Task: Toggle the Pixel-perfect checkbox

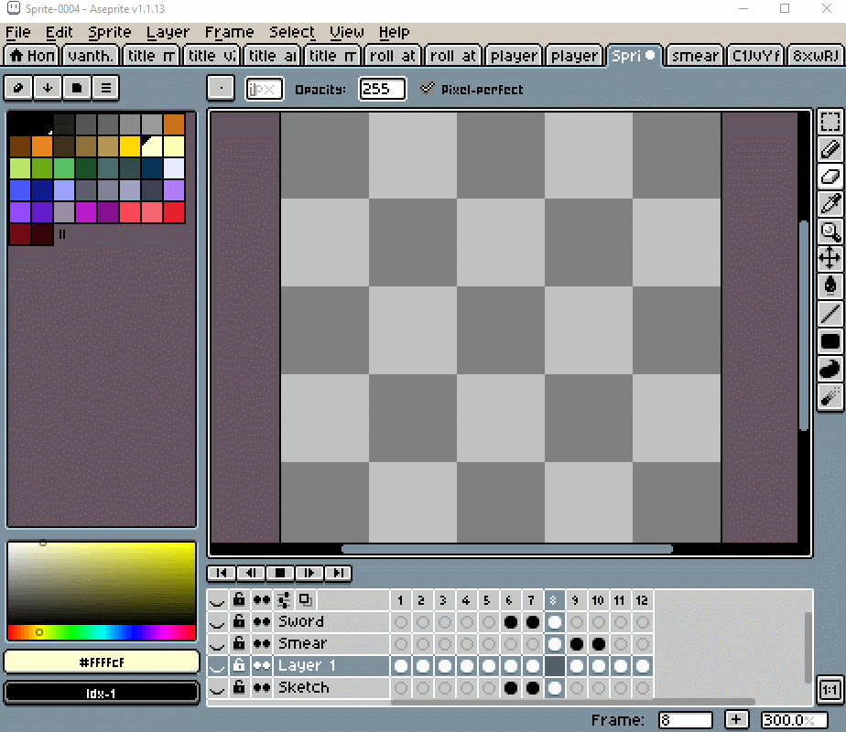Action: coord(427,89)
